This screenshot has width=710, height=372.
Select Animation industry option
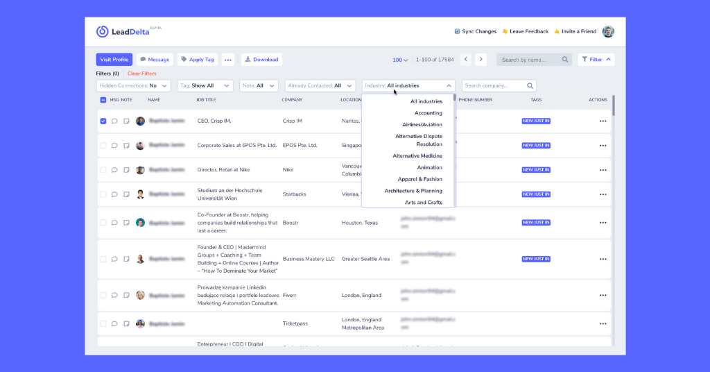point(430,168)
